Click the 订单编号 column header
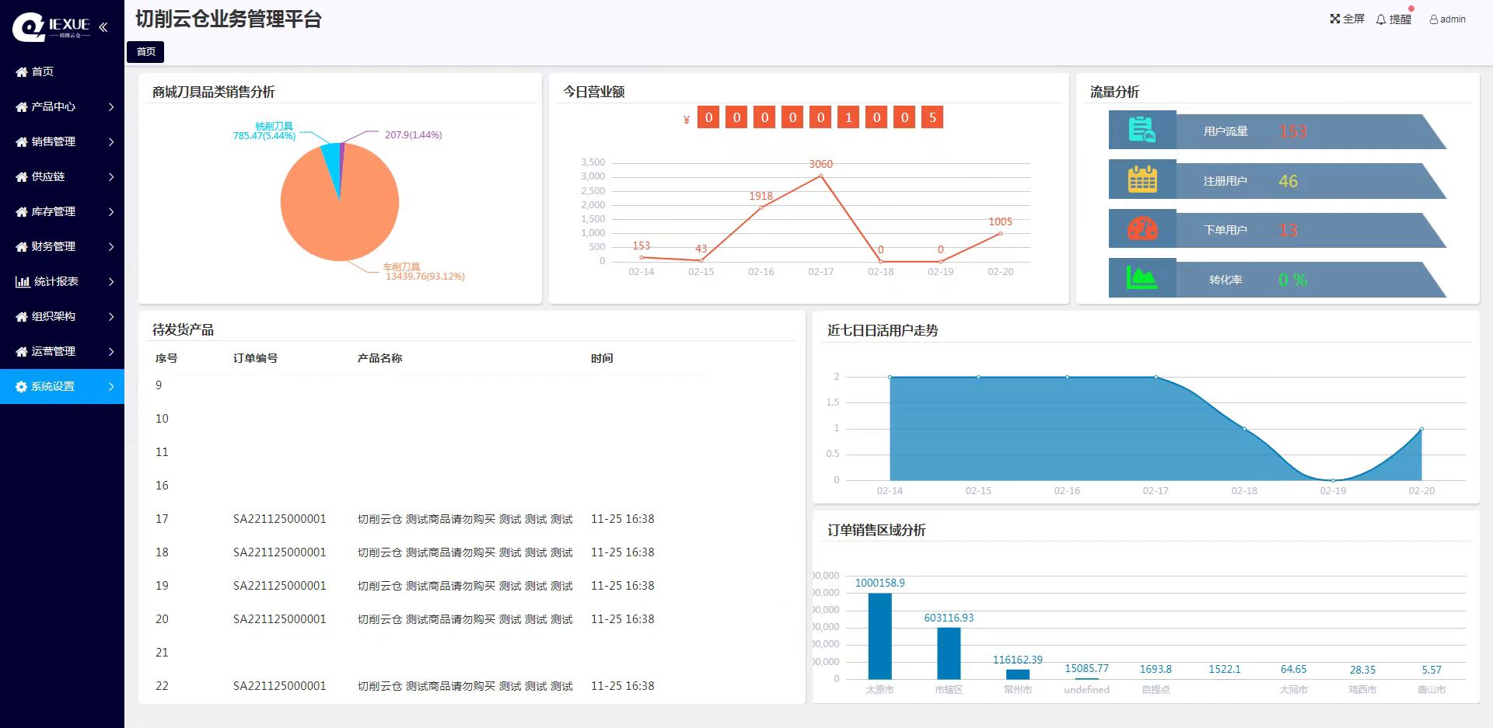 (x=255, y=358)
